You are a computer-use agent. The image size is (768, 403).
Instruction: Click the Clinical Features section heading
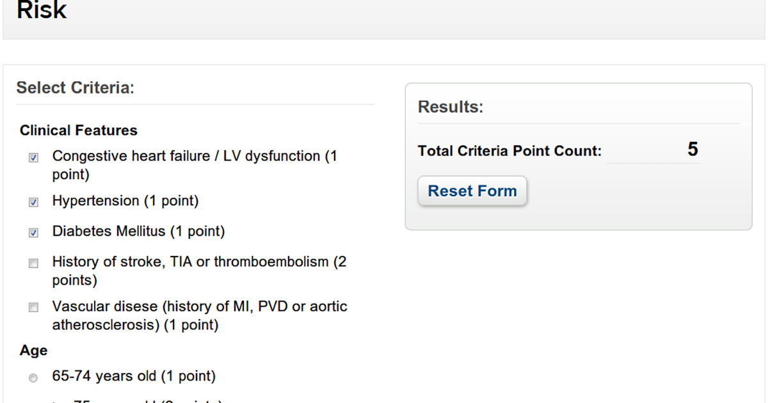click(79, 130)
